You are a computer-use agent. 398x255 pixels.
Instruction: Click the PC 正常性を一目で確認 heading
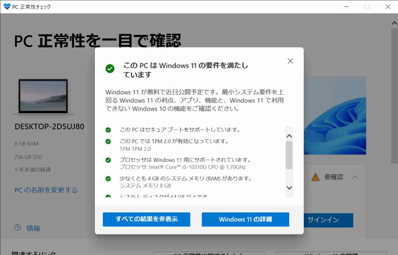pyautogui.click(x=98, y=40)
